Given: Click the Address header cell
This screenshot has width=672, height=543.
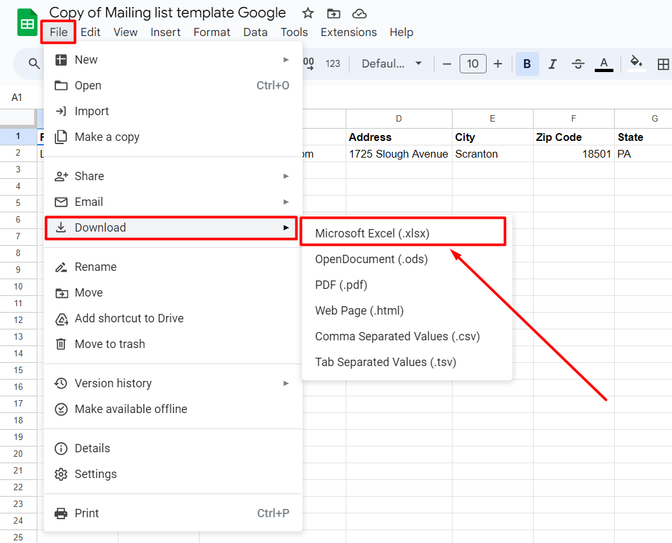Looking at the screenshot, I should coord(399,137).
